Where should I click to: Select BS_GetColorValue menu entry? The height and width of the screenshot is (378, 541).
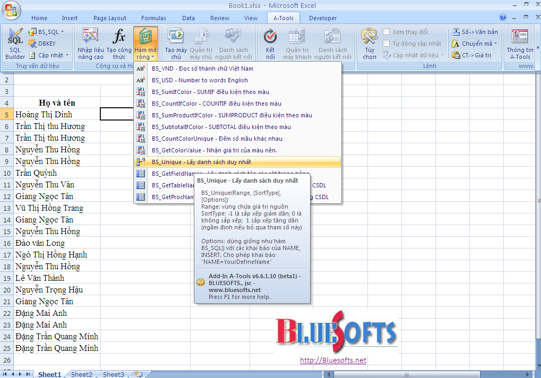(x=237, y=150)
